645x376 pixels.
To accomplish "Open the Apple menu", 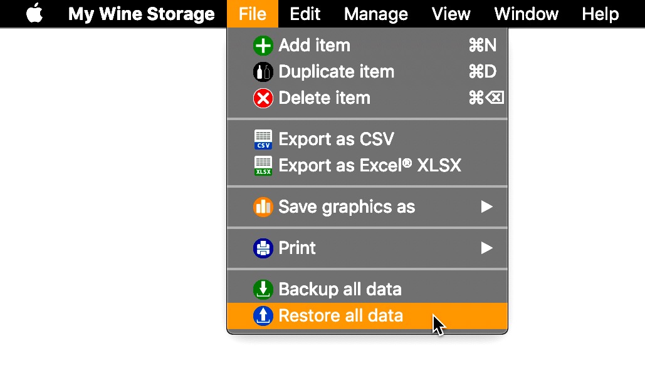I will 34,14.
